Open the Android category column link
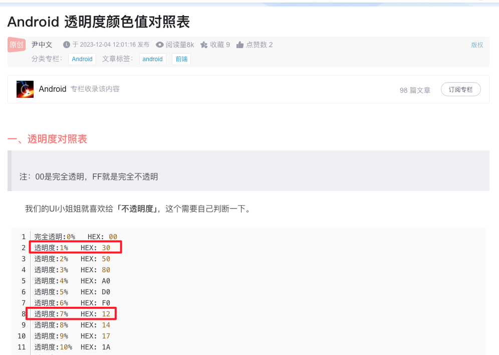 point(82,59)
